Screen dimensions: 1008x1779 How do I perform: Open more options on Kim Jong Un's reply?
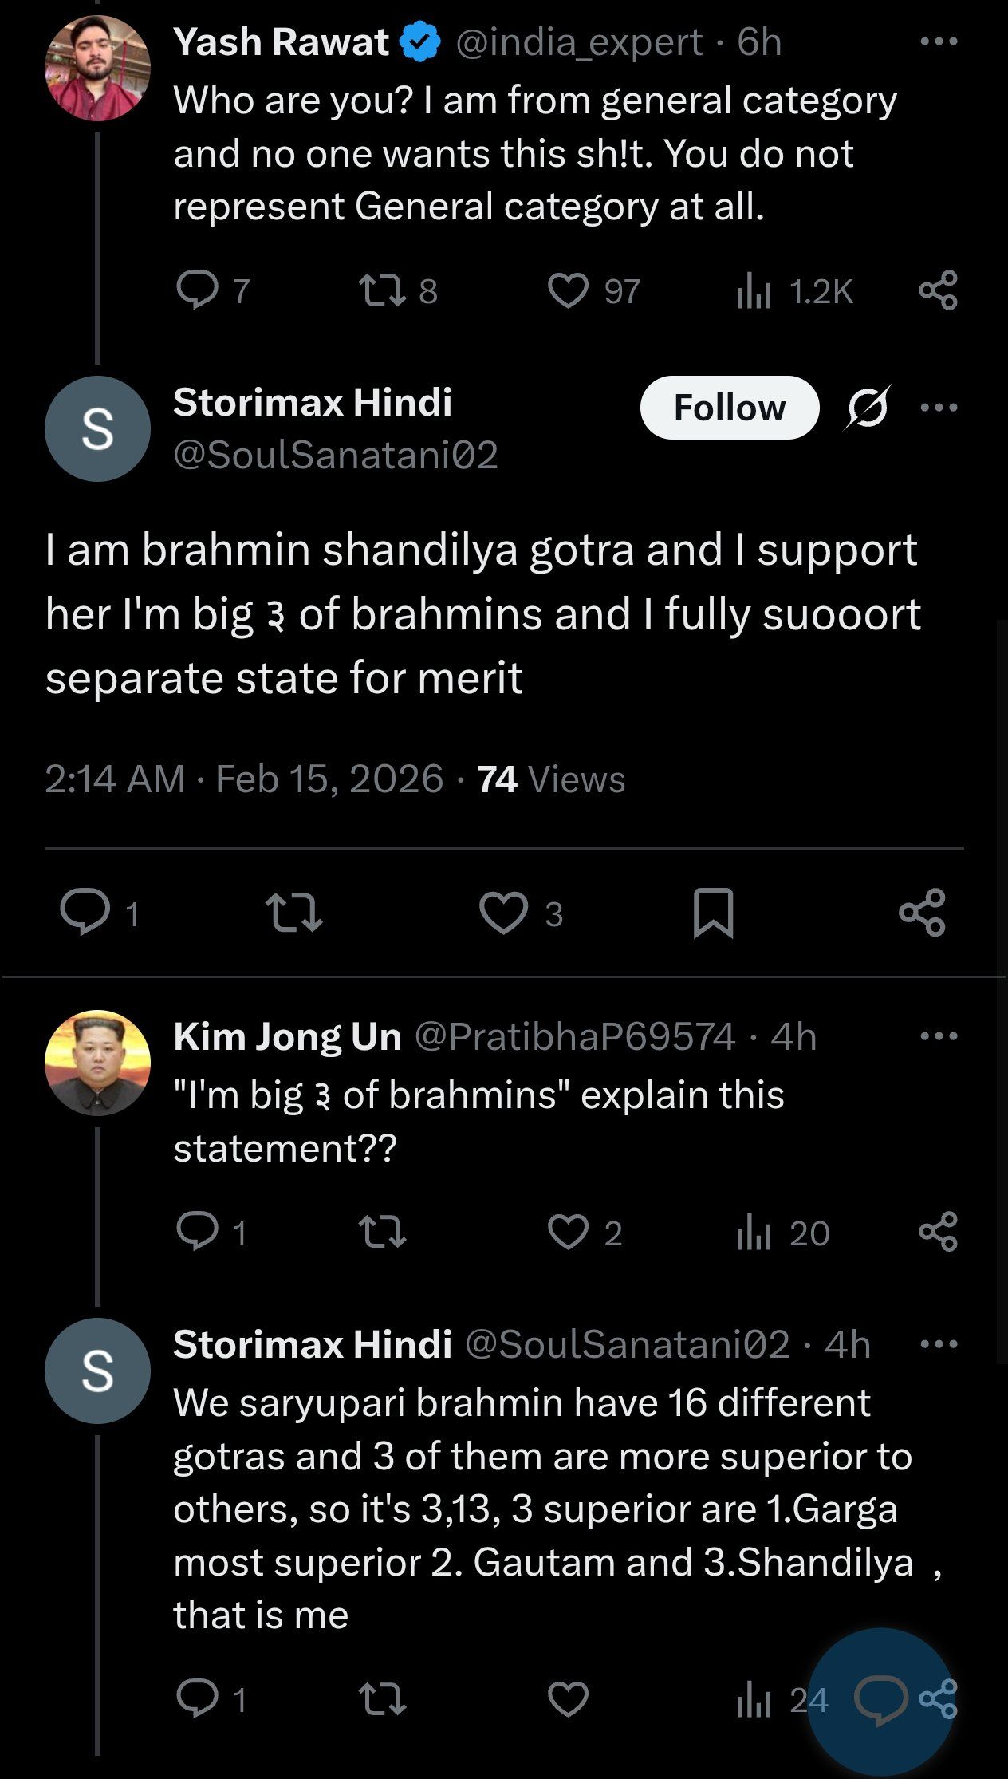tap(938, 1036)
